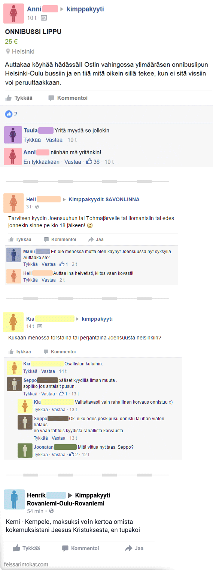Screen dimensions: 213x570
Task: Open Tuula's purple profile avatar
Action: pos(13,135)
